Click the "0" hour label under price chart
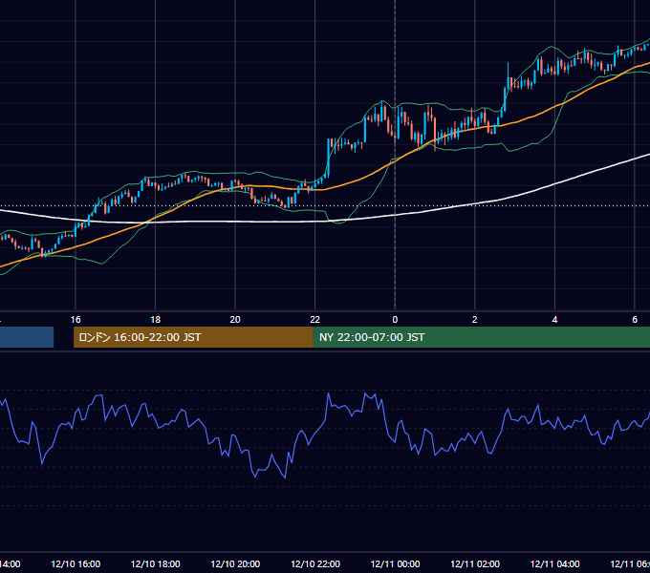 pyautogui.click(x=395, y=320)
